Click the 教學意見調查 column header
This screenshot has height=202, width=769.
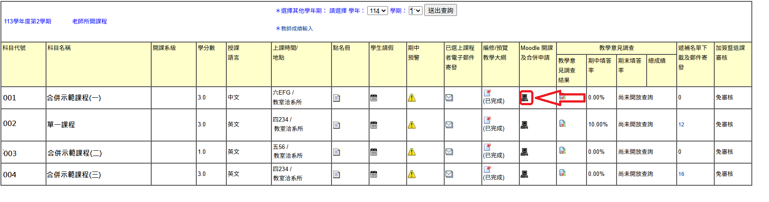point(617,48)
